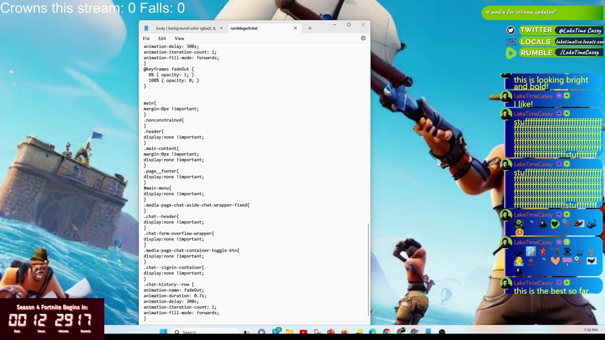Click the "animation-duration: 0.7s;" line
Image resolution: width=605 pixels, height=340 pixels.
tap(175, 296)
